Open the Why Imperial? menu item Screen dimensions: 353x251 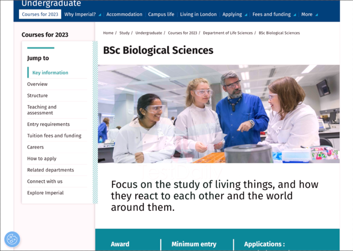point(80,14)
